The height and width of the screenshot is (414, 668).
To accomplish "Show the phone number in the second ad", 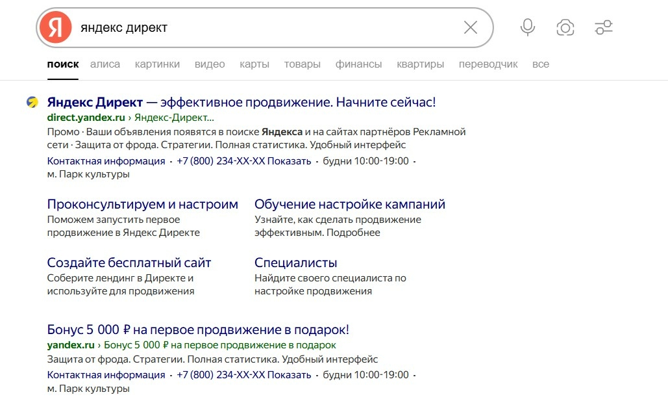I will tap(243, 375).
